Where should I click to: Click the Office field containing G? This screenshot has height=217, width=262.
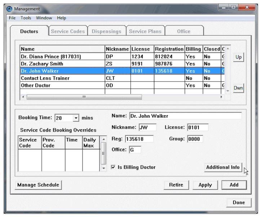point(135,149)
